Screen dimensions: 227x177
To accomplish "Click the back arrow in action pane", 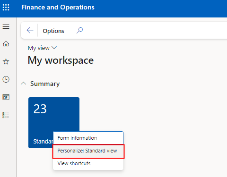I will pos(30,30).
